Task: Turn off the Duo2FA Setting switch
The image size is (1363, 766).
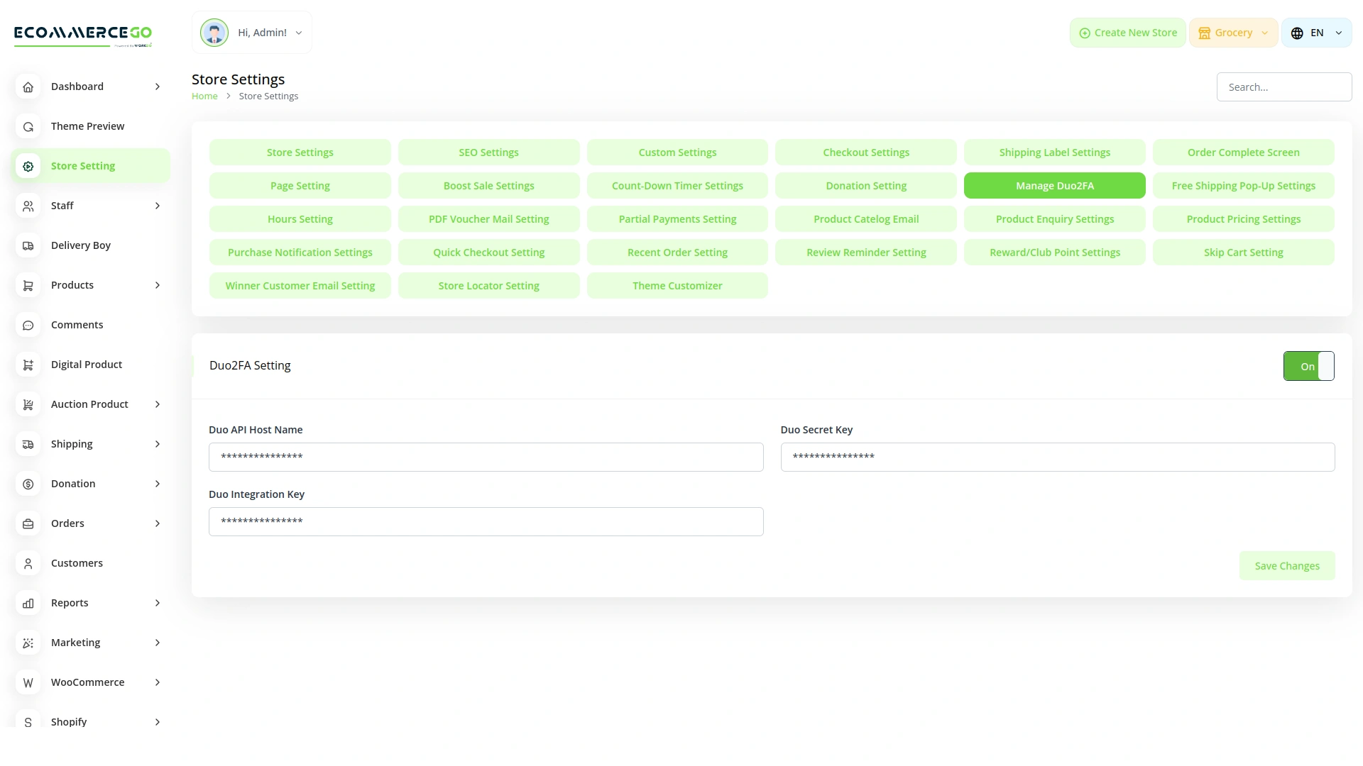Action: 1308,366
